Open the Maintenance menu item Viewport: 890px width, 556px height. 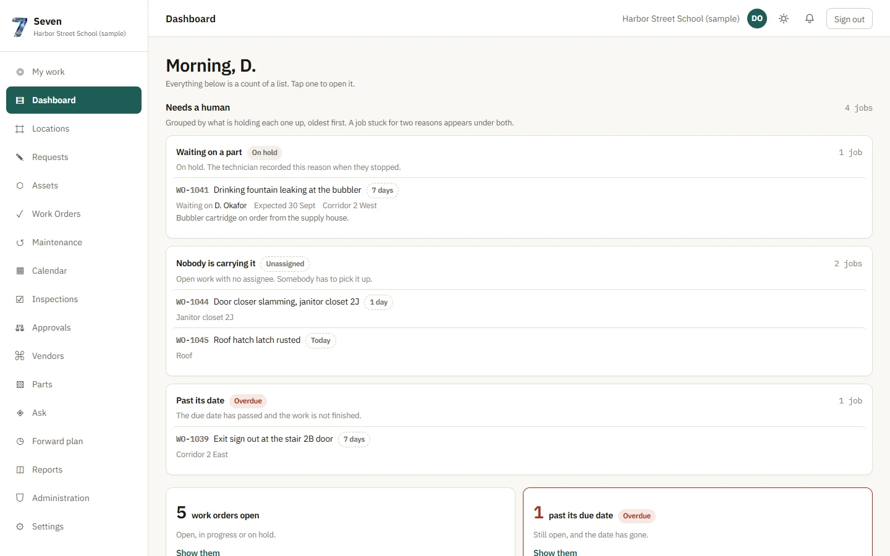coord(74,242)
